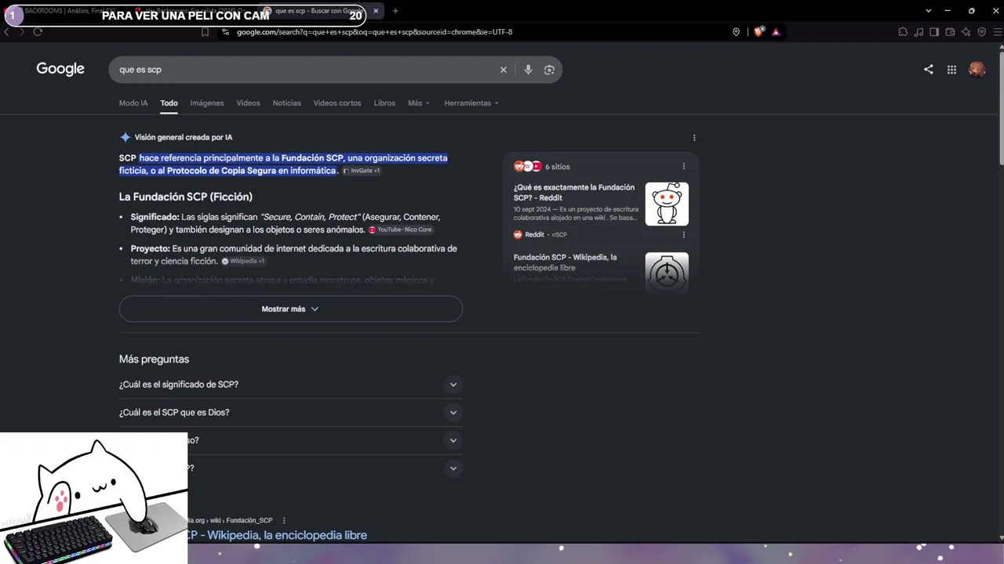This screenshot has height=564, width=1004.
Task: Open the Reddit "¿Qué es exactamente la Fundación SCP?" link
Action: click(x=574, y=193)
